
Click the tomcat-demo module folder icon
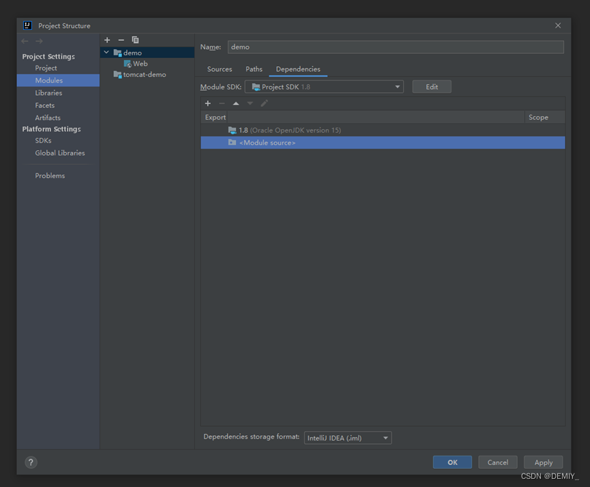click(117, 74)
